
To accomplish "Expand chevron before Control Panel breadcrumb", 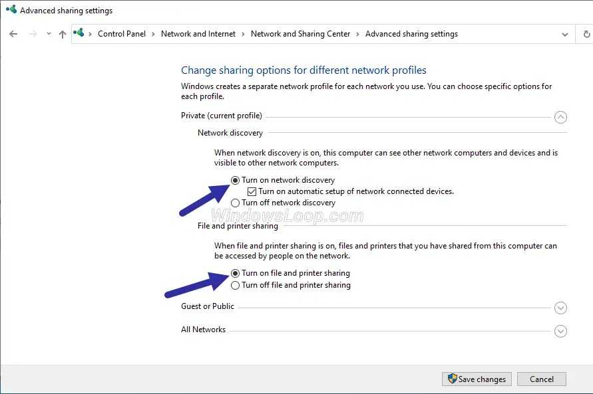I will click(90, 34).
